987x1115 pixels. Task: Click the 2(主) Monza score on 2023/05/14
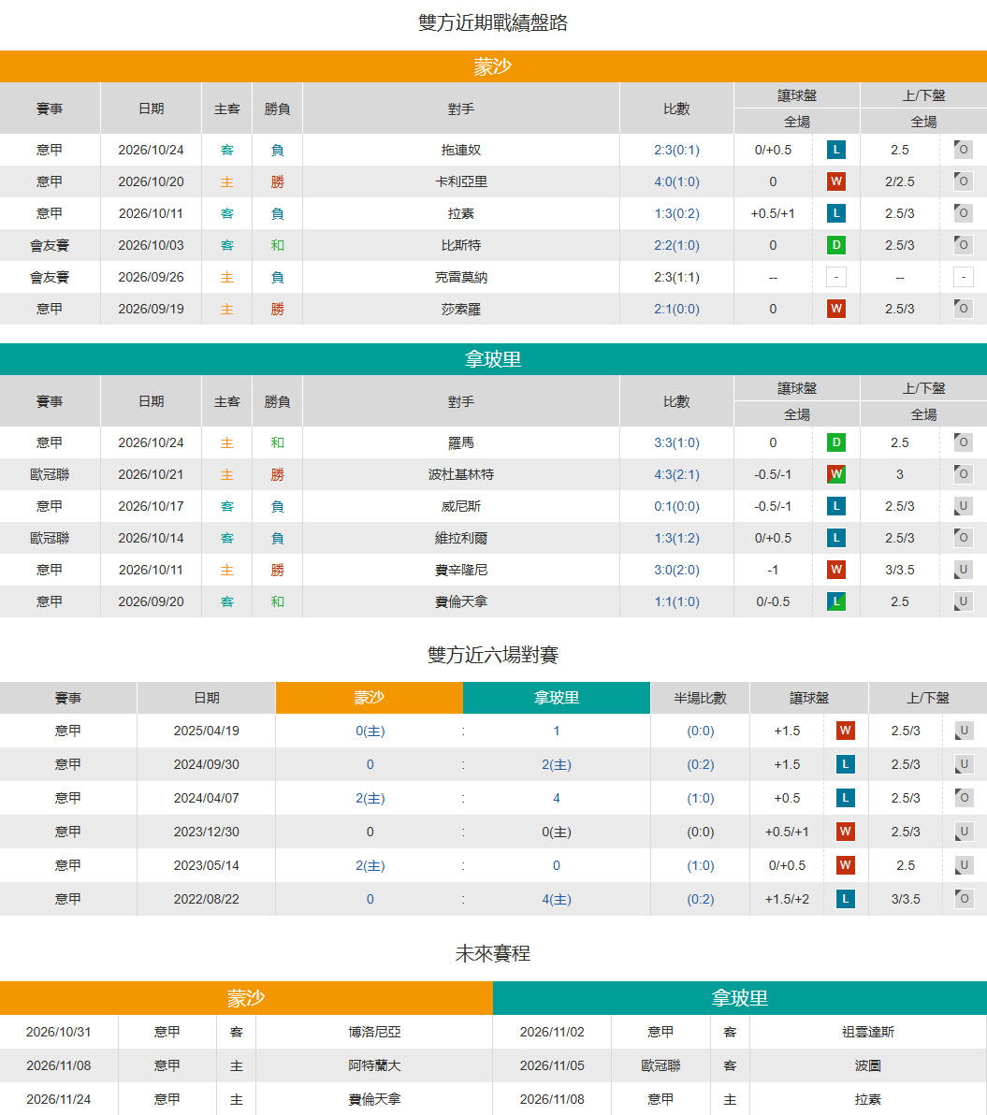(370, 865)
